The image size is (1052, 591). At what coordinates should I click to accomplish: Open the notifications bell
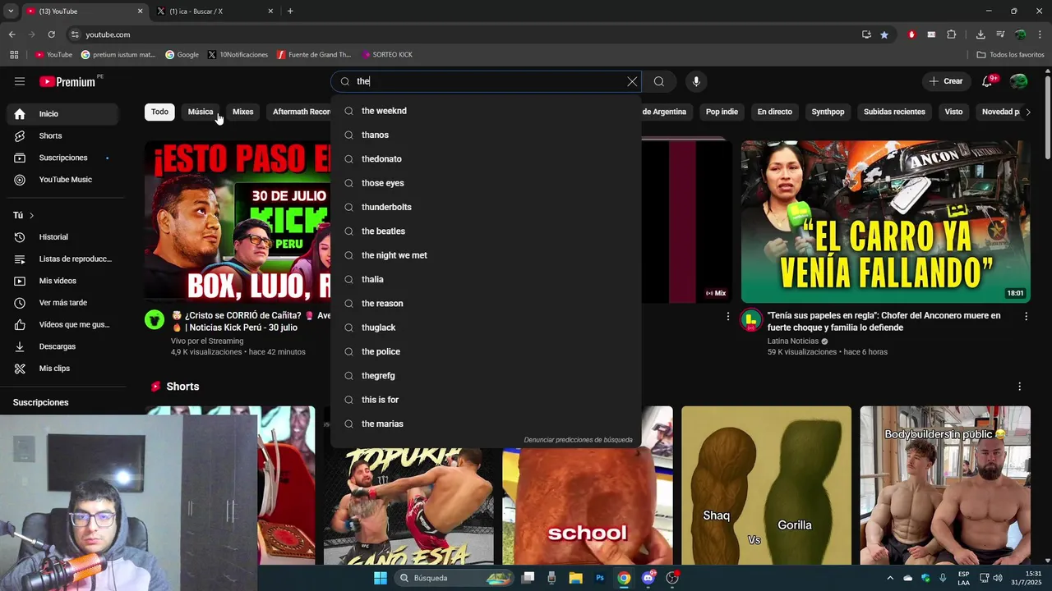pyautogui.click(x=988, y=81)
